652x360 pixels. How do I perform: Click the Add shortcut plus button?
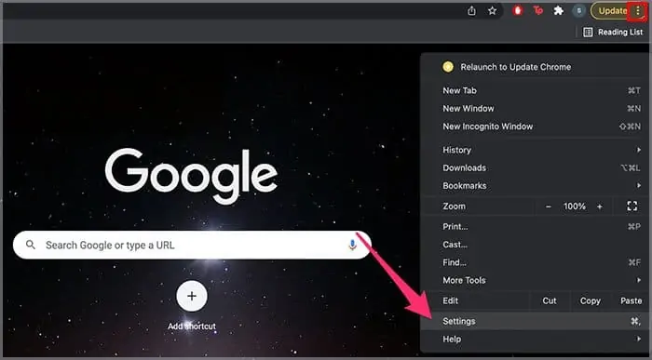coord(192,296)
